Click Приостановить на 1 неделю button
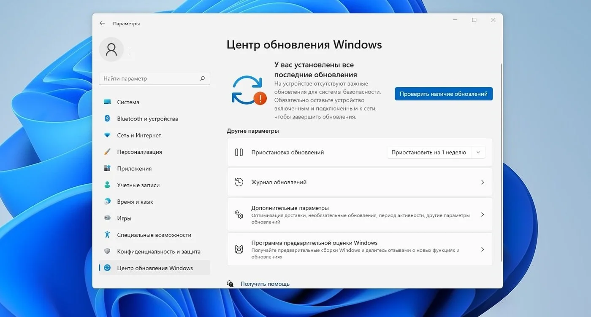This screenshot has height=317, width=591. click(x=428, y=152)
